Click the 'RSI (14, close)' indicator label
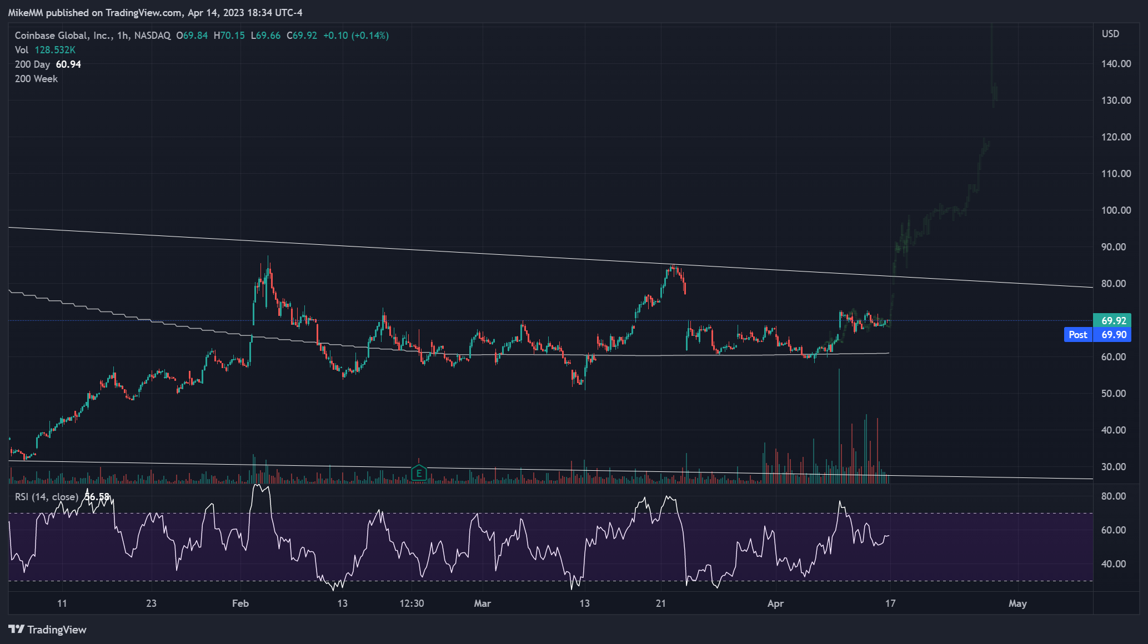This screenshot has height=644, width=1148. click(x=47, y=497)
